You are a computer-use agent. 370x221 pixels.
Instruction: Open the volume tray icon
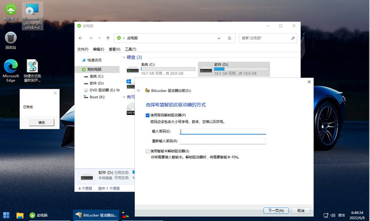tap(333, 215)
